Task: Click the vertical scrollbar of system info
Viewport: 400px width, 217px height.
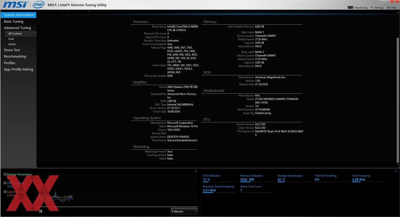Action: click(x=398, y=100)
